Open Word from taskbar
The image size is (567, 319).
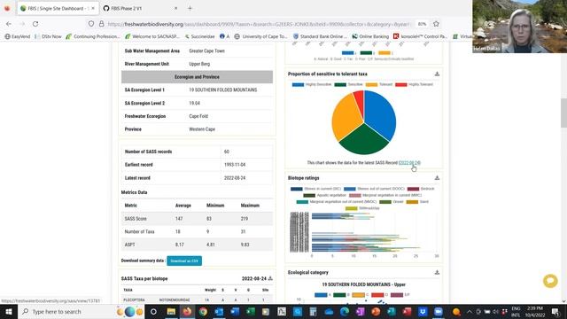(235, 311)
